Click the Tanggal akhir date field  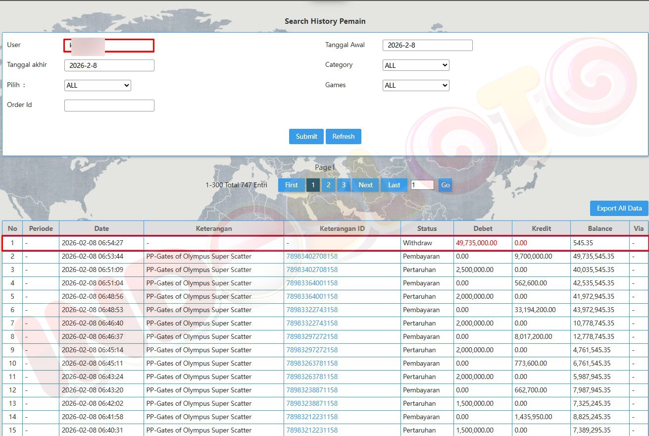click(x=109, y=65)
